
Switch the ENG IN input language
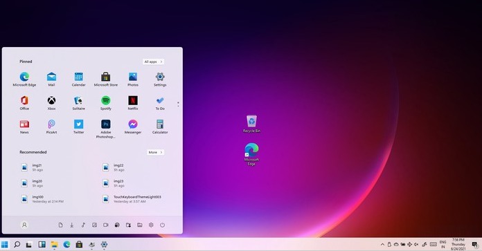pyautogui.click(x=443, y=245)
